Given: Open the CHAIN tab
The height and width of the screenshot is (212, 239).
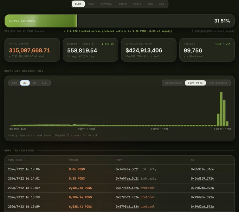Looking at the screenshot, I should click(137, 4).
